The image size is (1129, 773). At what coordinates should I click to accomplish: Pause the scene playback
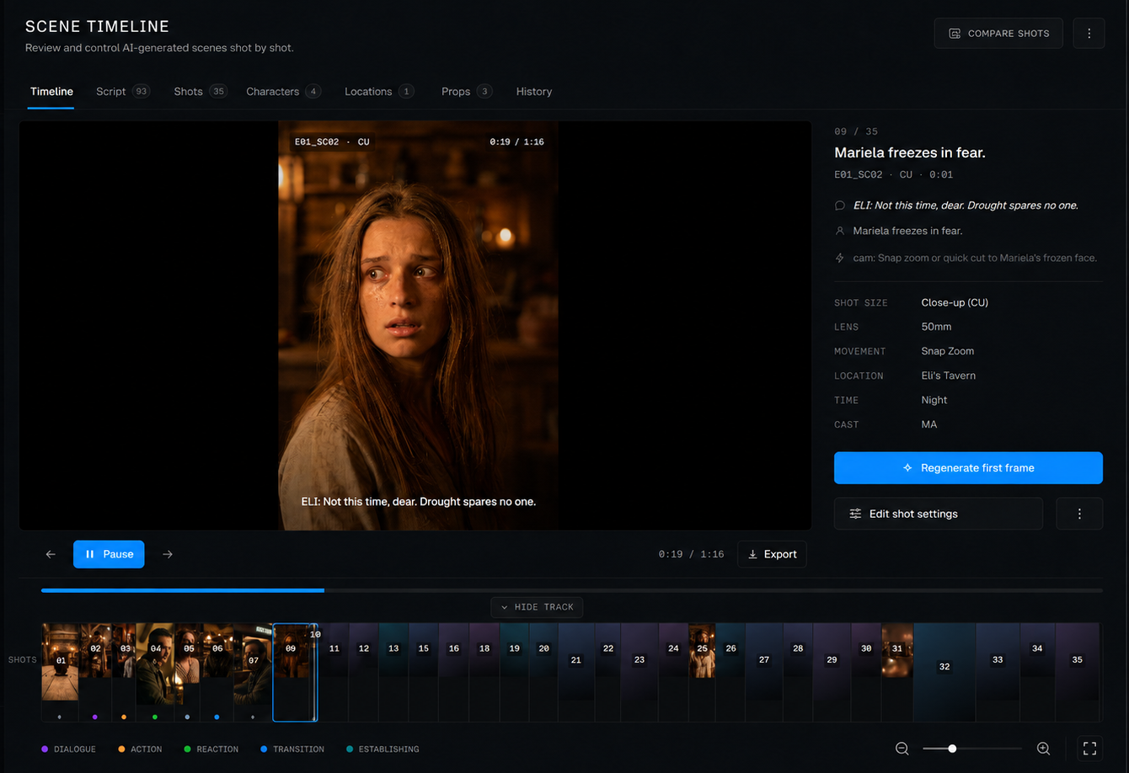click(109, 554)
